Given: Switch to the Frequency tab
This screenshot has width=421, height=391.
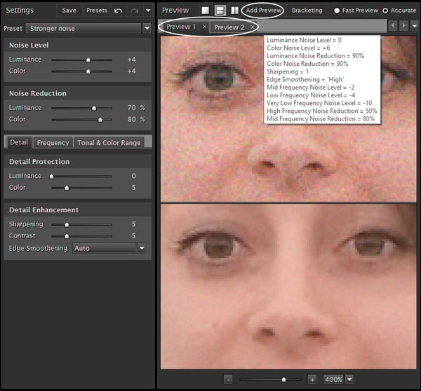Looking at the screenshot, I should point(53,143).
